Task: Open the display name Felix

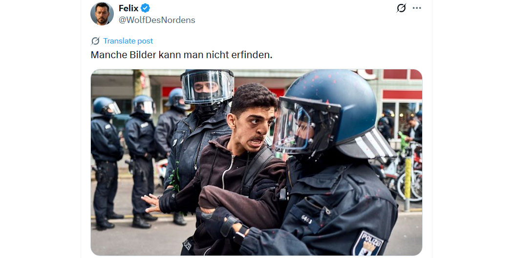Action: point(128,8)
